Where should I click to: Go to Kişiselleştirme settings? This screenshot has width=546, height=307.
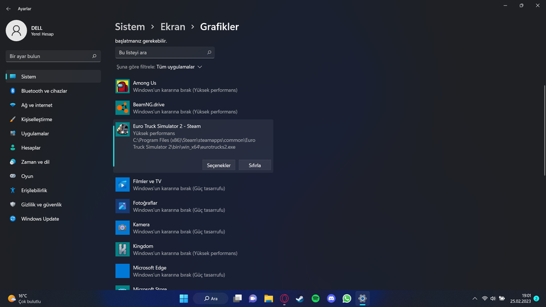pos(53,119)
